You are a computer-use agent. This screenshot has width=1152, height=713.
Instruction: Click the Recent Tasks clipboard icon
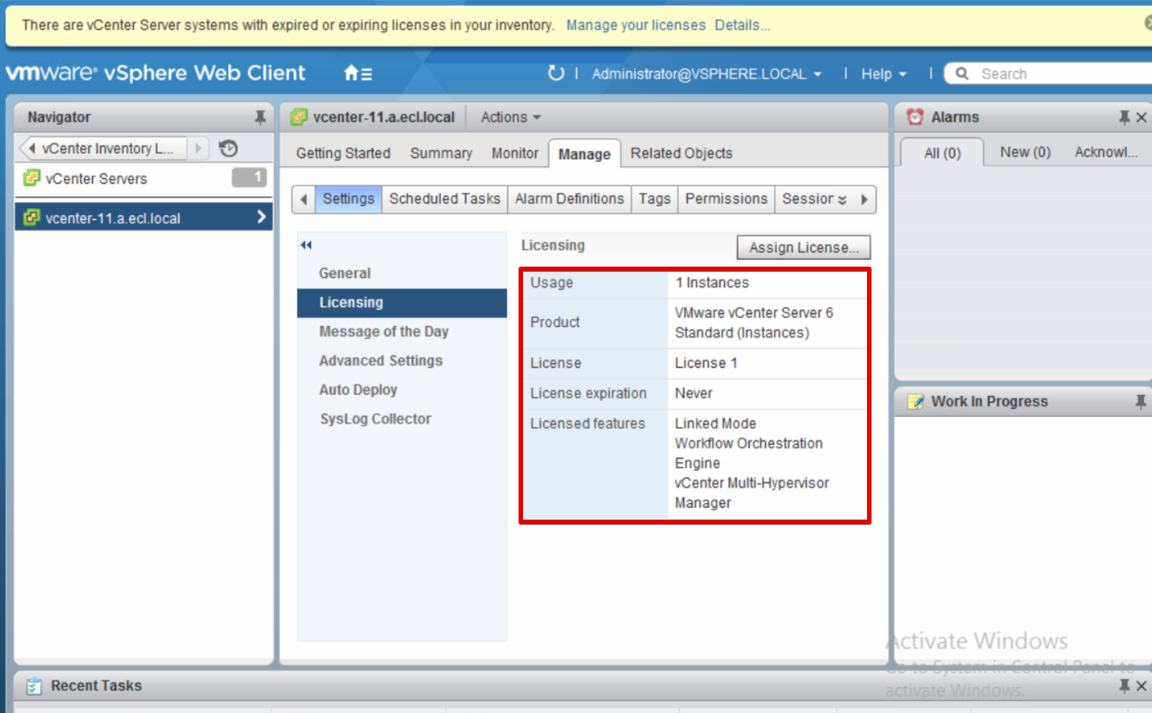click(x=34, y=686)
